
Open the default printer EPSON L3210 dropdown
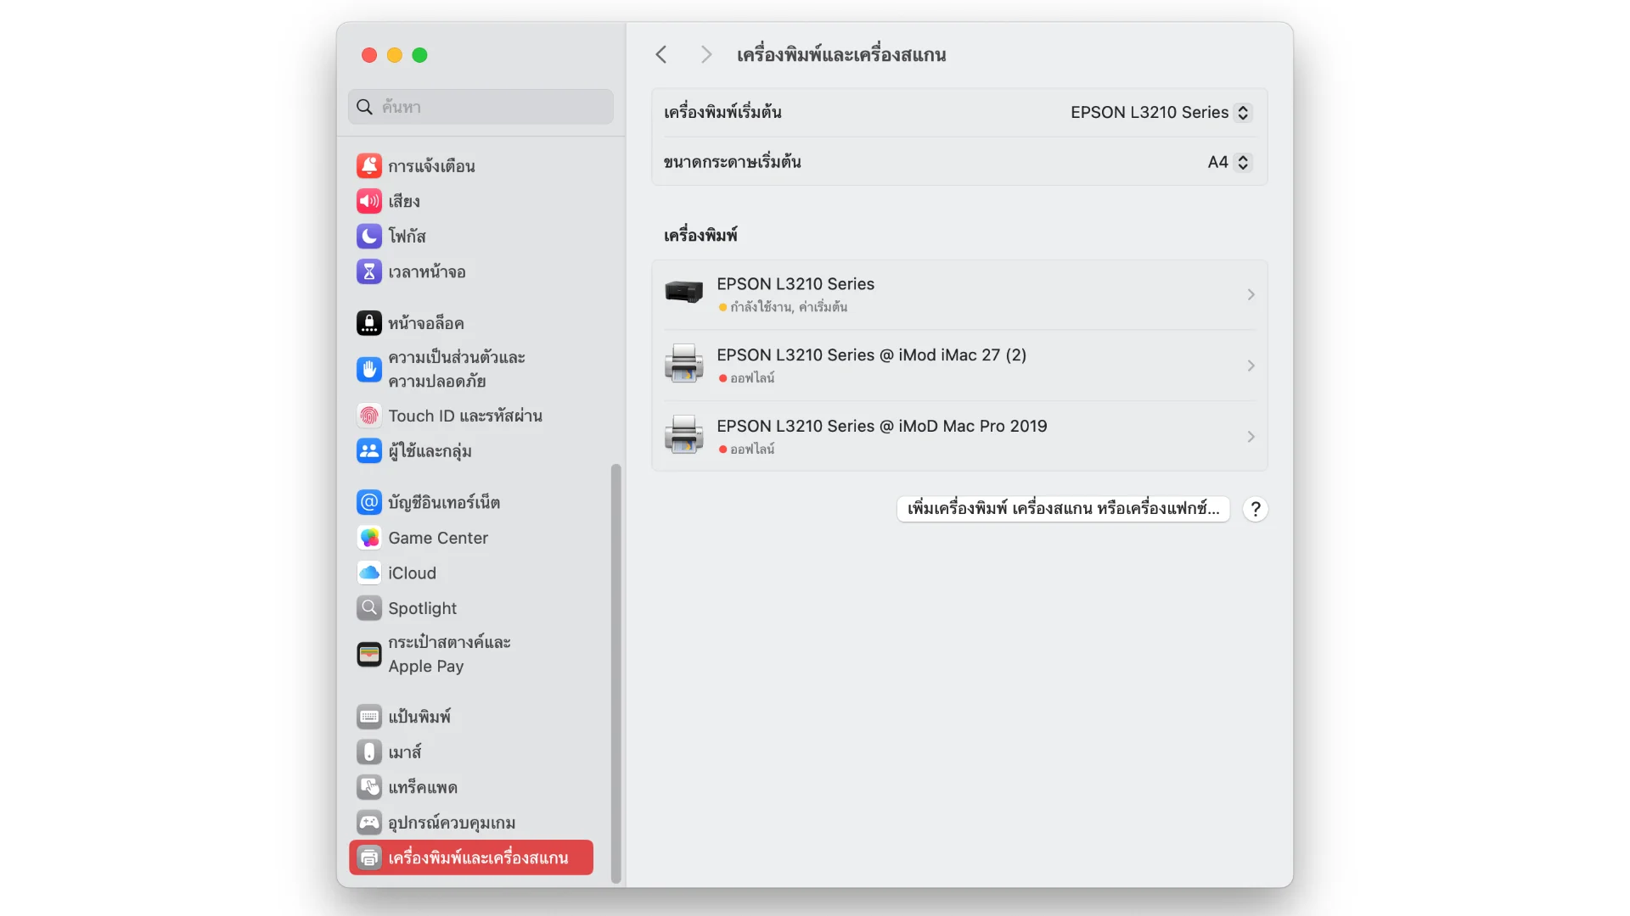tap(1161, 113)
